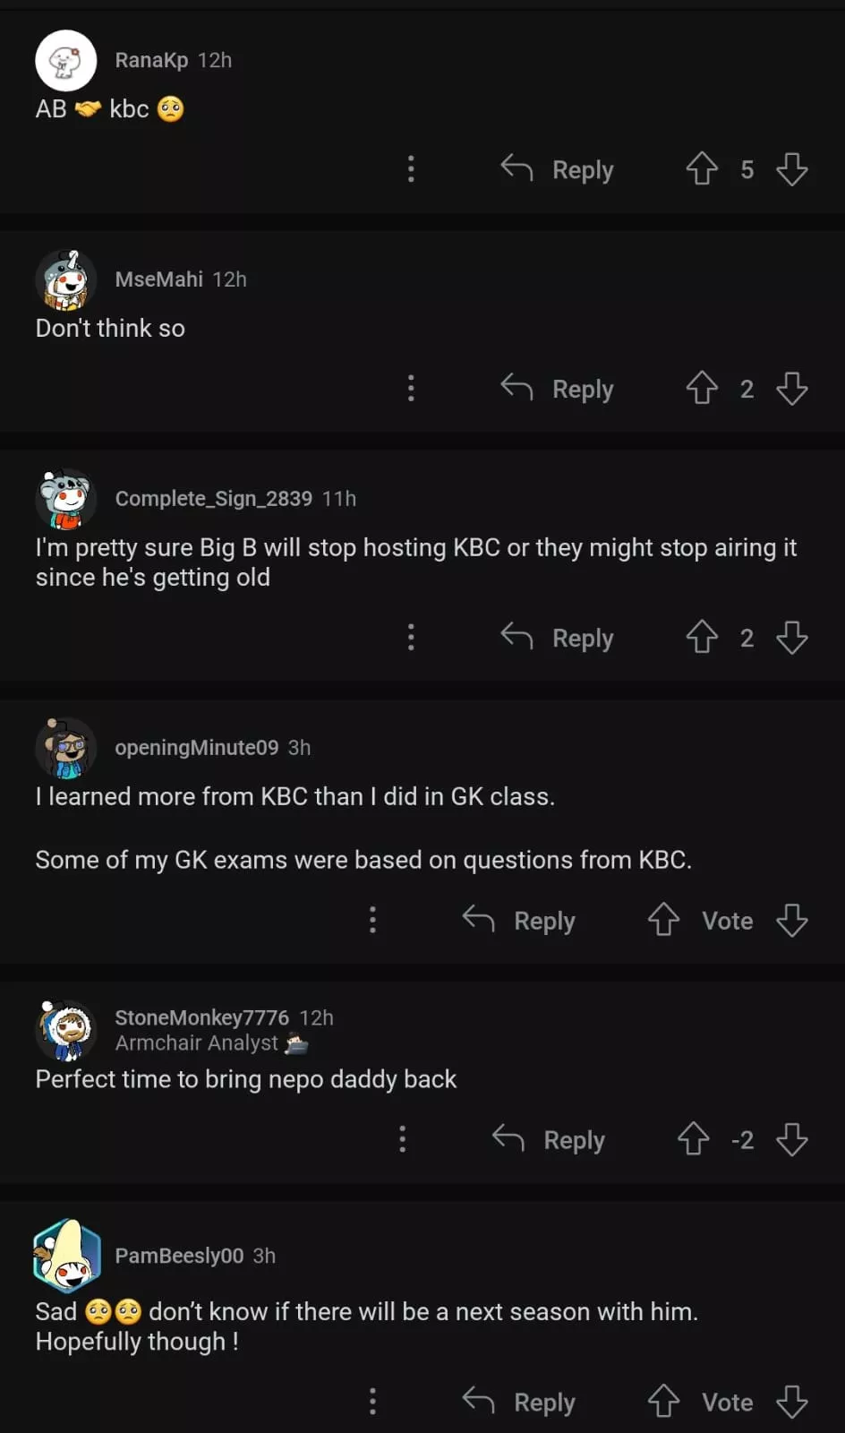Image resolution: width=845 pixels, height=1433 pixels.
Task: Open more options for Complete_Sign_2839's comment
Action: click(x=411, y=638)
